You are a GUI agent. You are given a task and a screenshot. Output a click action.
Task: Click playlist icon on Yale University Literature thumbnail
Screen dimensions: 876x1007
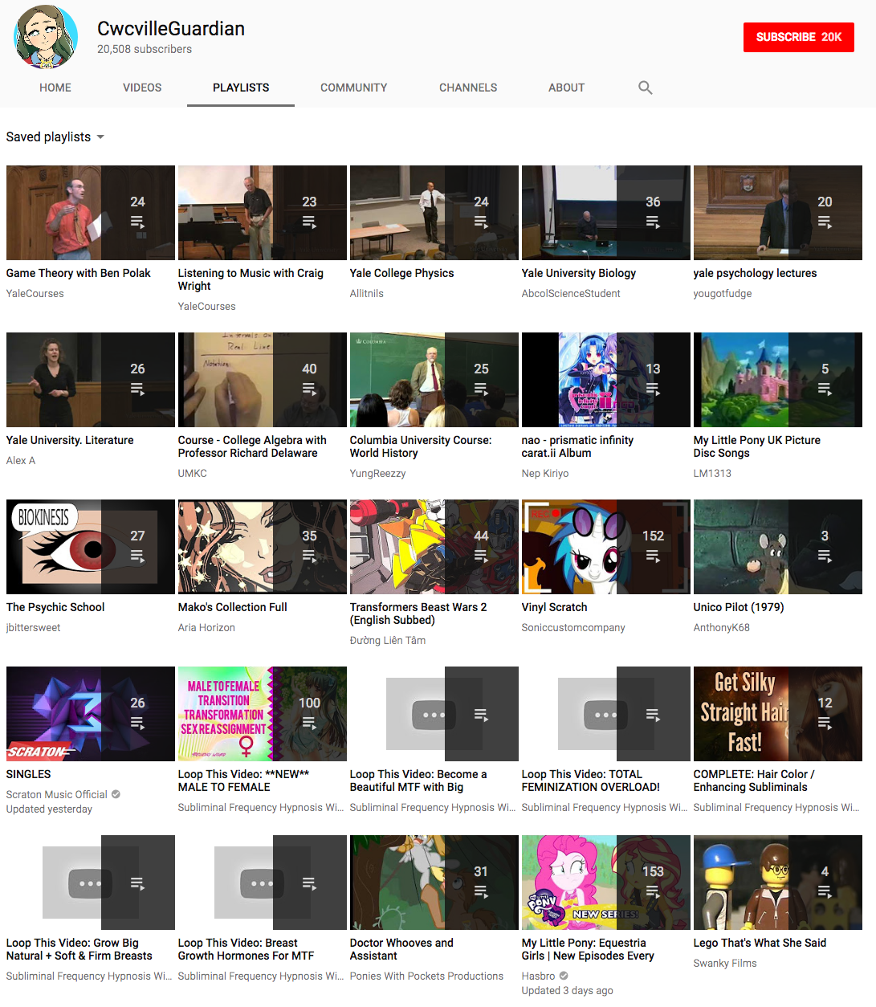(137, 389)
